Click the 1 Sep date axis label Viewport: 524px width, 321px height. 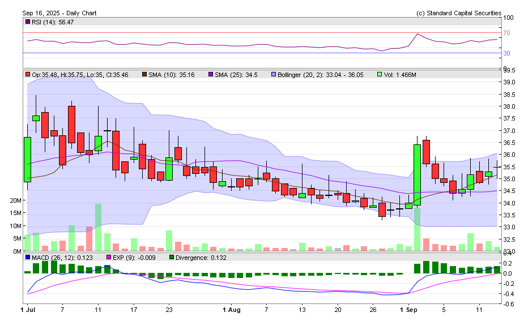coord(408,310)
